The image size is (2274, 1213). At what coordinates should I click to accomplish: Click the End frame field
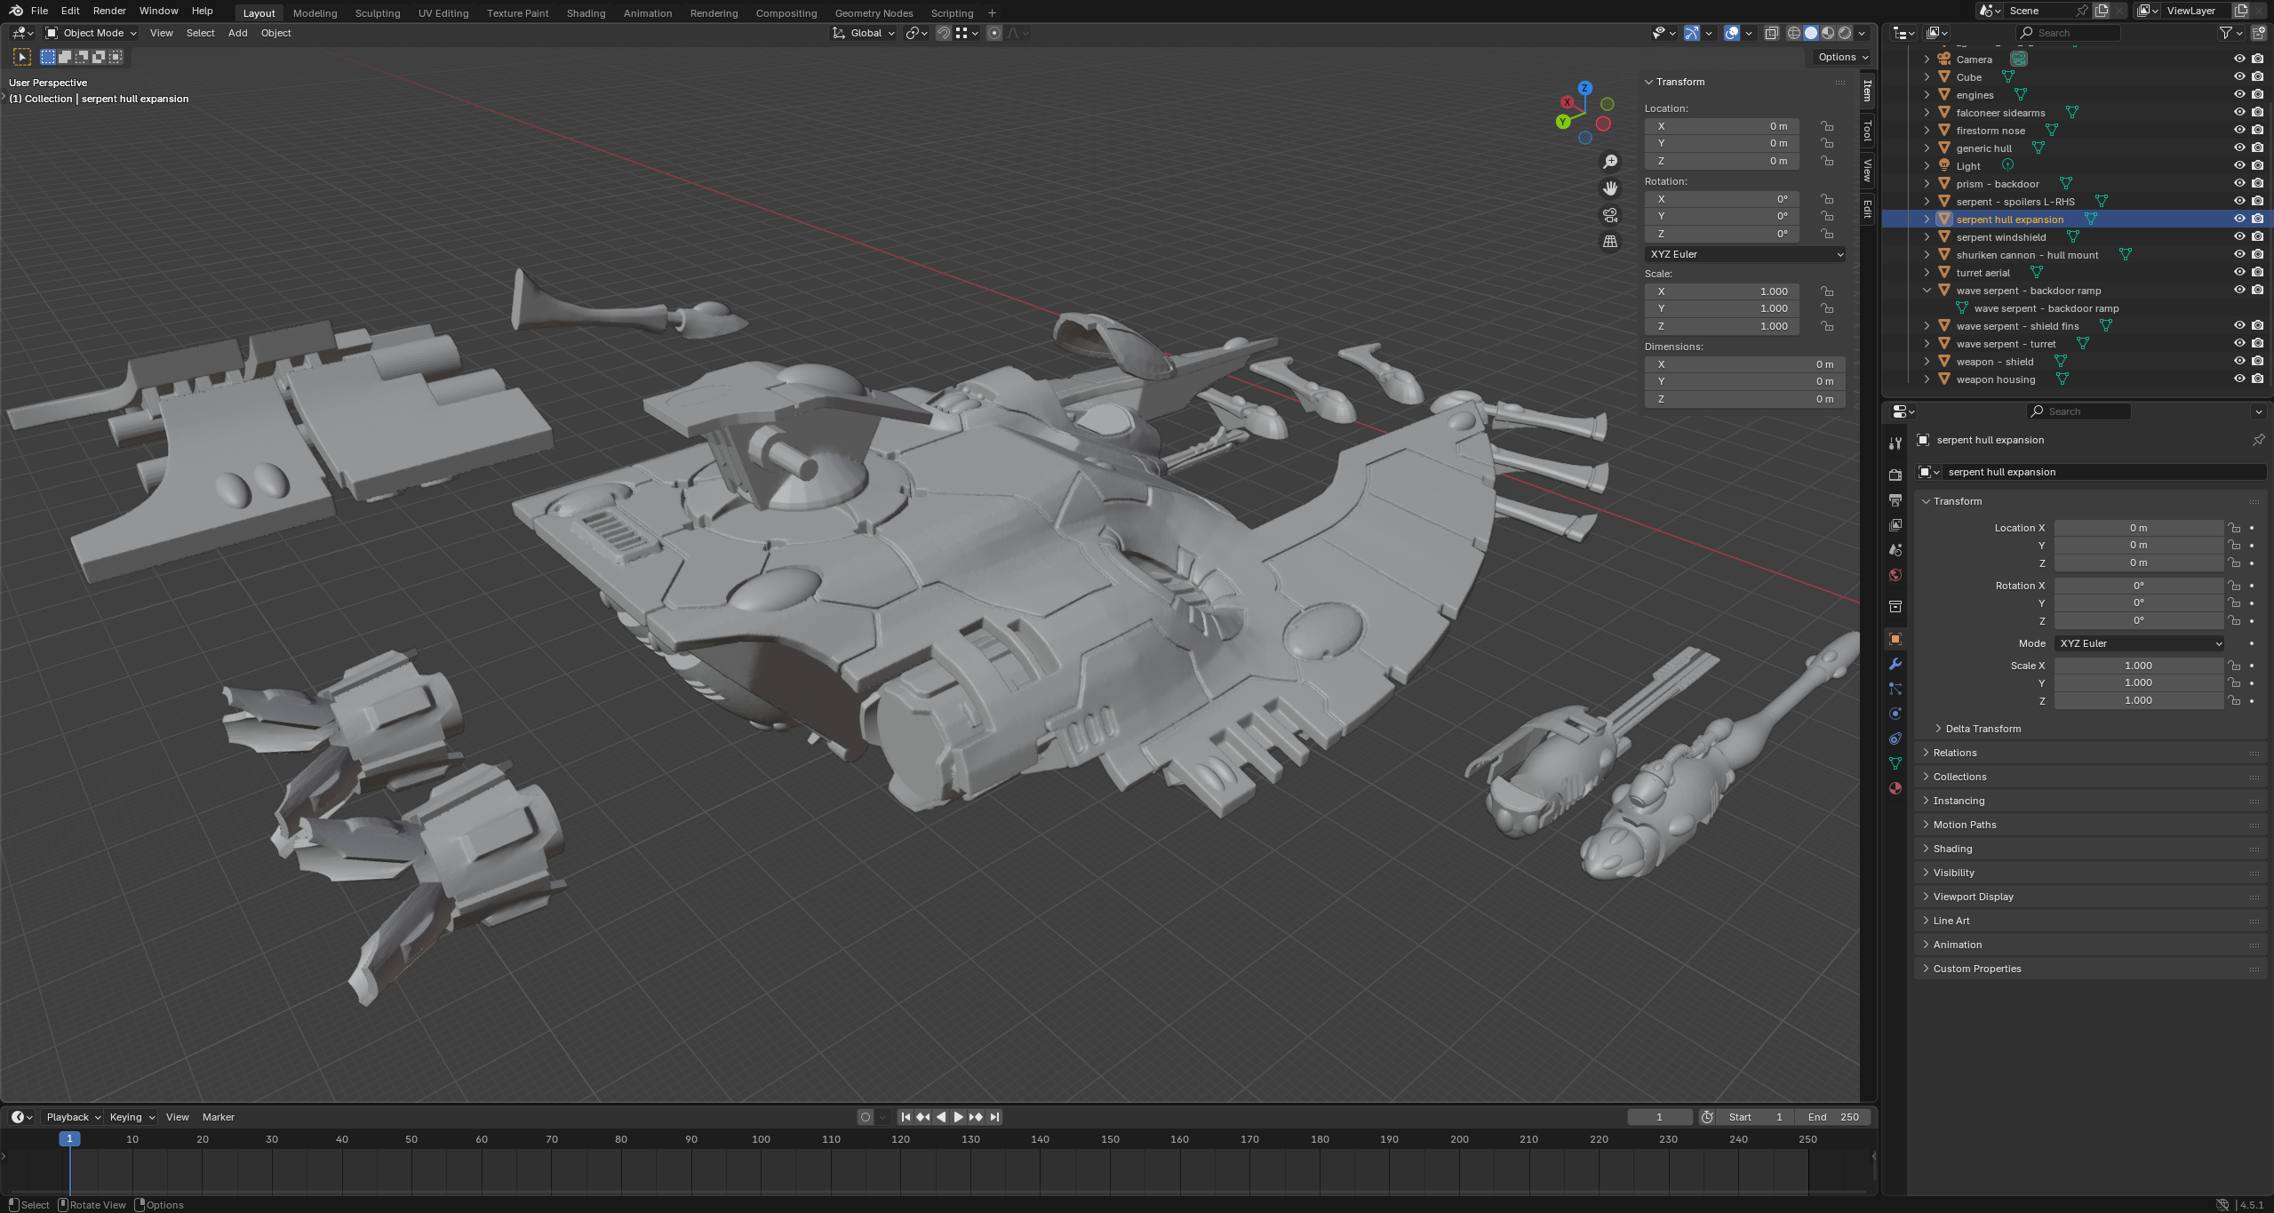(x=1832, y=1117)
